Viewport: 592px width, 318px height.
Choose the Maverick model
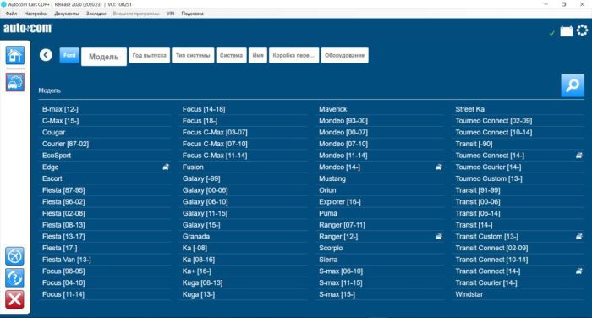click(332, 109)
